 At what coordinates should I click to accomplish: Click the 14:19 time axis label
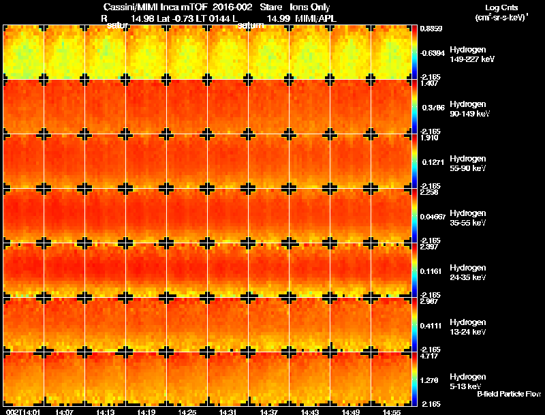point(146,412)
